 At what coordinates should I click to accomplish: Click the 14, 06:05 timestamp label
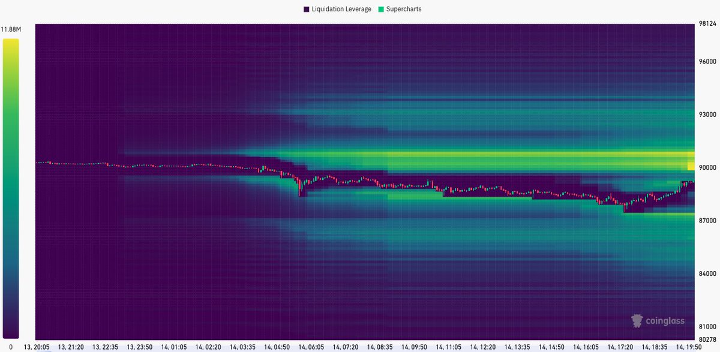[312, 347]
